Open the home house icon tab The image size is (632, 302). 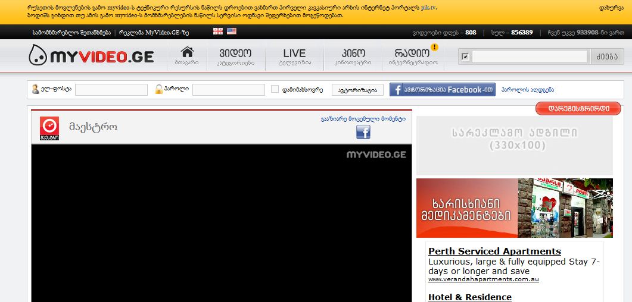point(186,56)
